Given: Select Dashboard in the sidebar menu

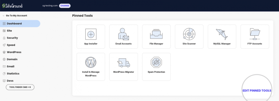Looking at the screenshot, I should pos(20,24).
